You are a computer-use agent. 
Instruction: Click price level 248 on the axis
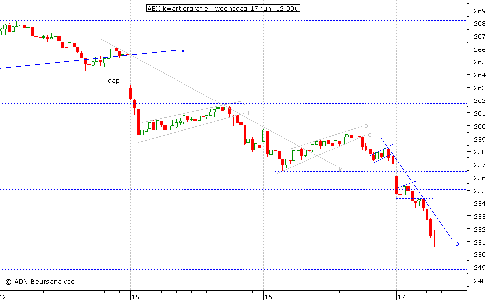coord(479,281)
